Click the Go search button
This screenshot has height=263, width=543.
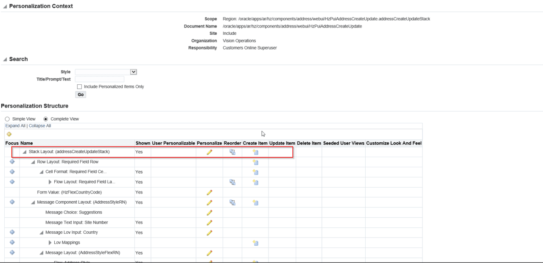81,94
